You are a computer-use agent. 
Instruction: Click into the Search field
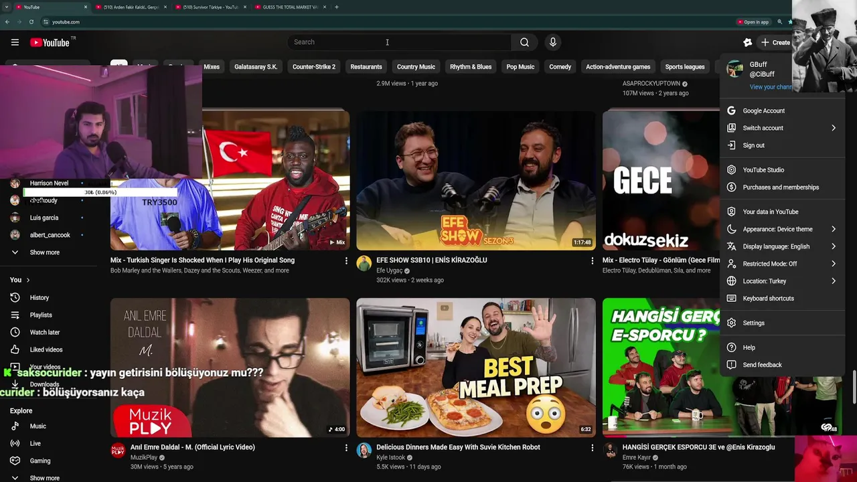(x=400, y=42)
